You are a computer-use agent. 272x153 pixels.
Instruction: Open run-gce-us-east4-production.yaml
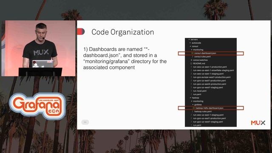210,84
